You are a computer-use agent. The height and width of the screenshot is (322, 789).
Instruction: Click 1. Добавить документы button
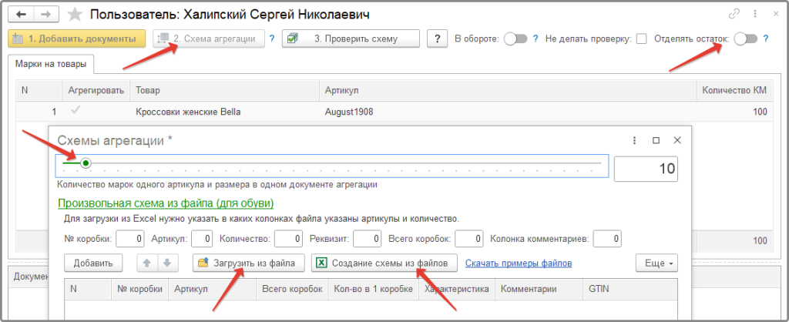pos(76,39)
